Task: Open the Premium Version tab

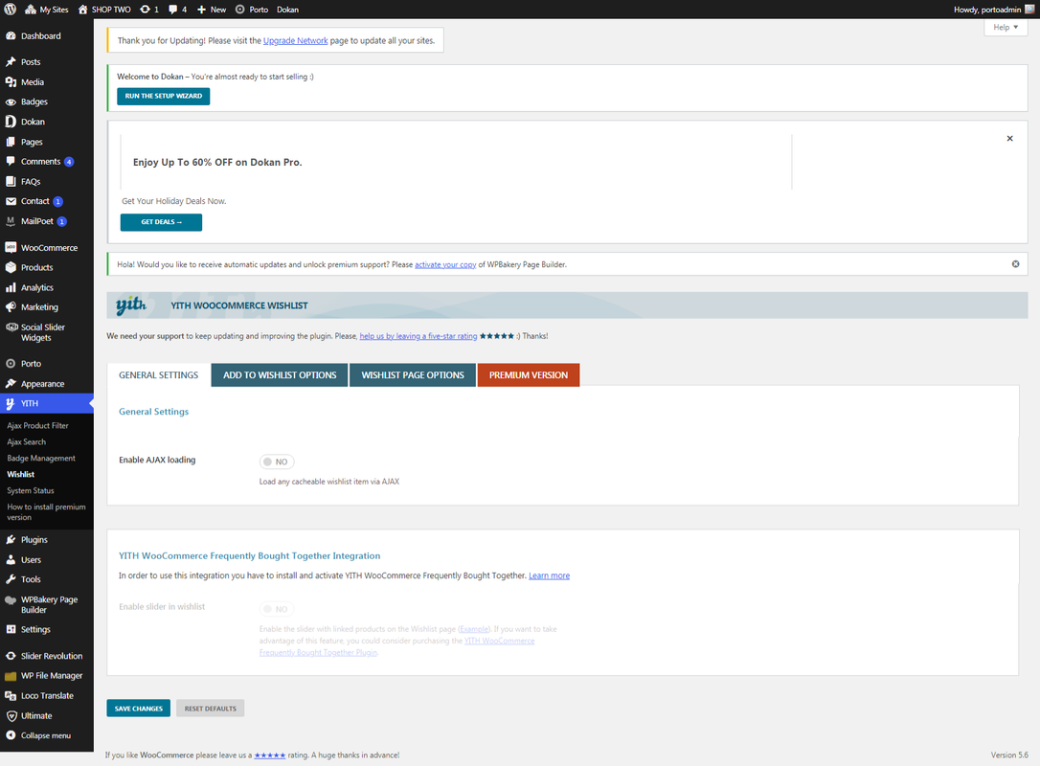Action: pos(529,374)
